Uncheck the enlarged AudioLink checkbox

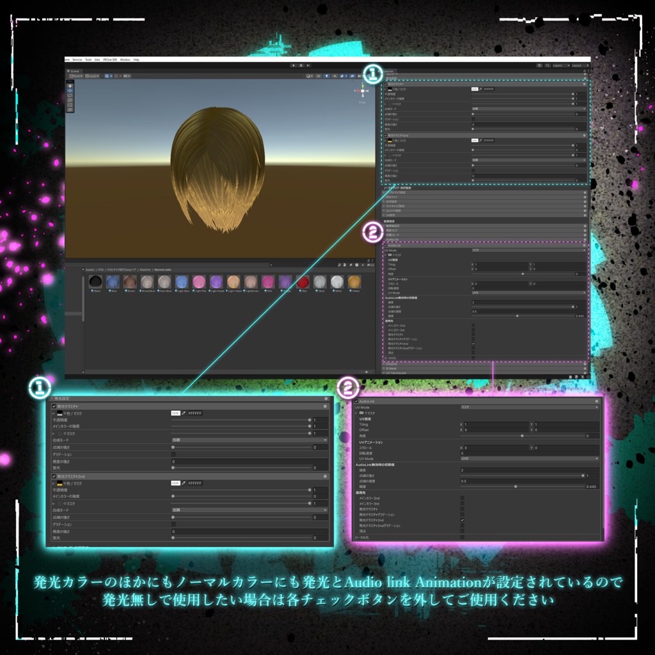[356, 402]
